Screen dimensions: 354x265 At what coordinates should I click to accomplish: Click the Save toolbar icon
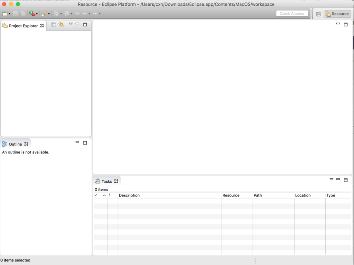16,13
